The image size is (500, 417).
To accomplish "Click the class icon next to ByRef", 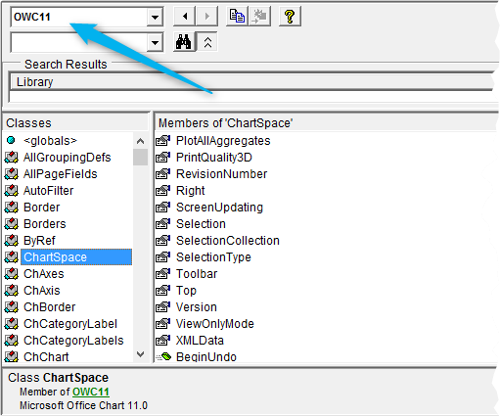I will pyautogui.click(x=12, y=241).
